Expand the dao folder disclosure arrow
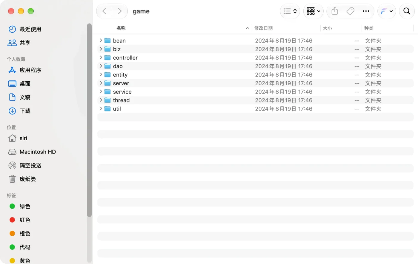Viewport: 418px width, 264px height. (x=101, y=66)
